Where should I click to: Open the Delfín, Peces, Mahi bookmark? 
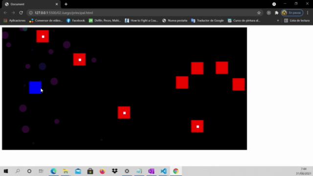(105, 21)
